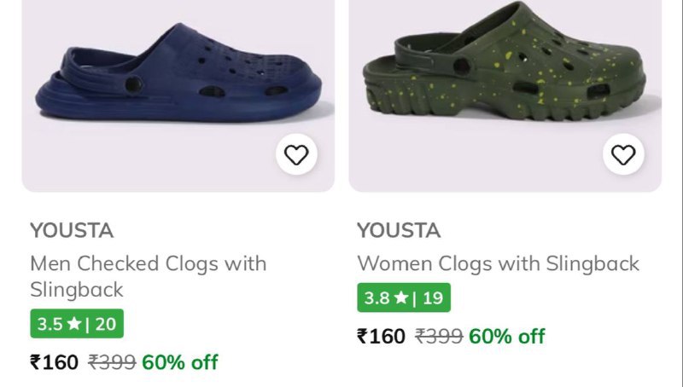Screen dimensions: 683x387
Task: Click the struck-through ₹399 under Men Checked Clogs
Action: click(x=112, y=362)
